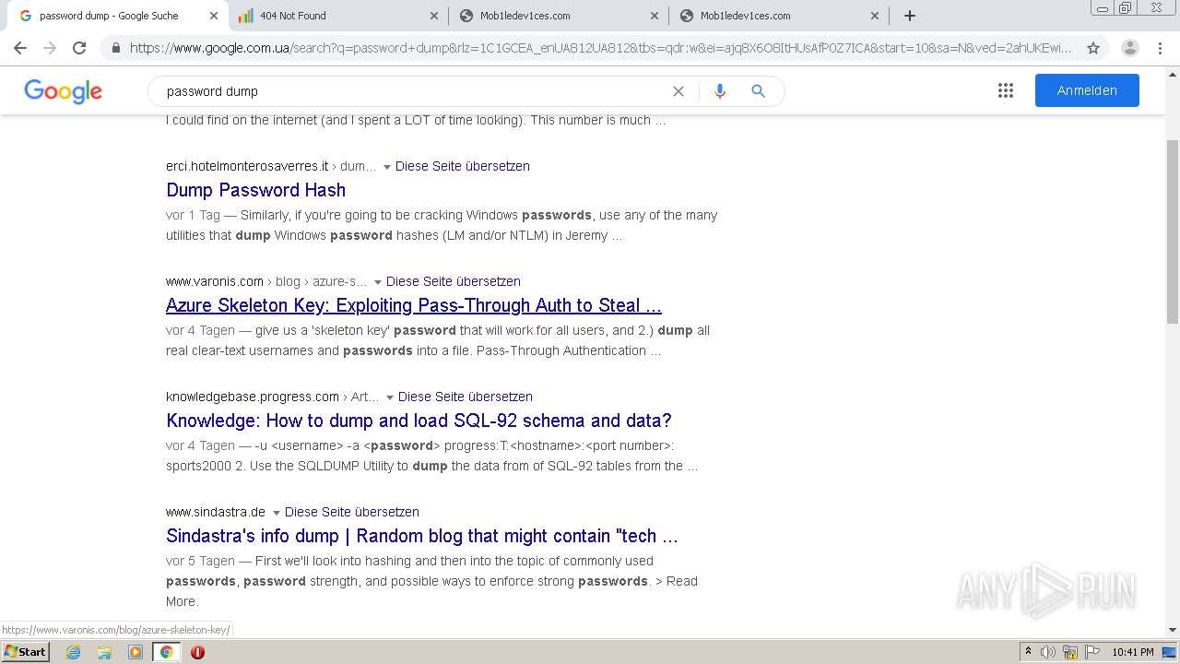Expand the dropdown arrow for knowledgebase.progress.com result
This screenshot has height=664, width=1180.
point(390,397)
